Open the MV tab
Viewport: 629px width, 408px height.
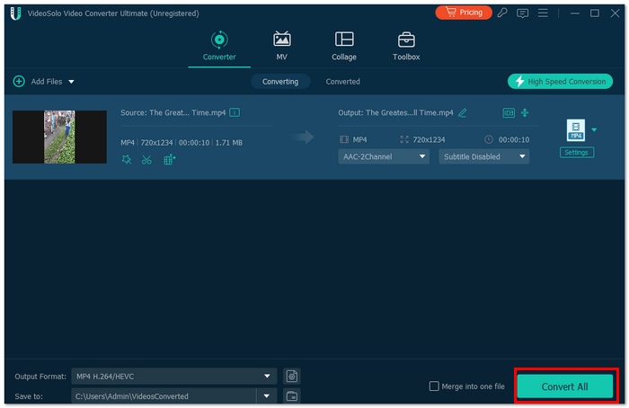(x=281, y=46)
